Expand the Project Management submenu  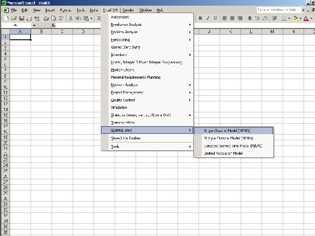(x=147, y=92)
